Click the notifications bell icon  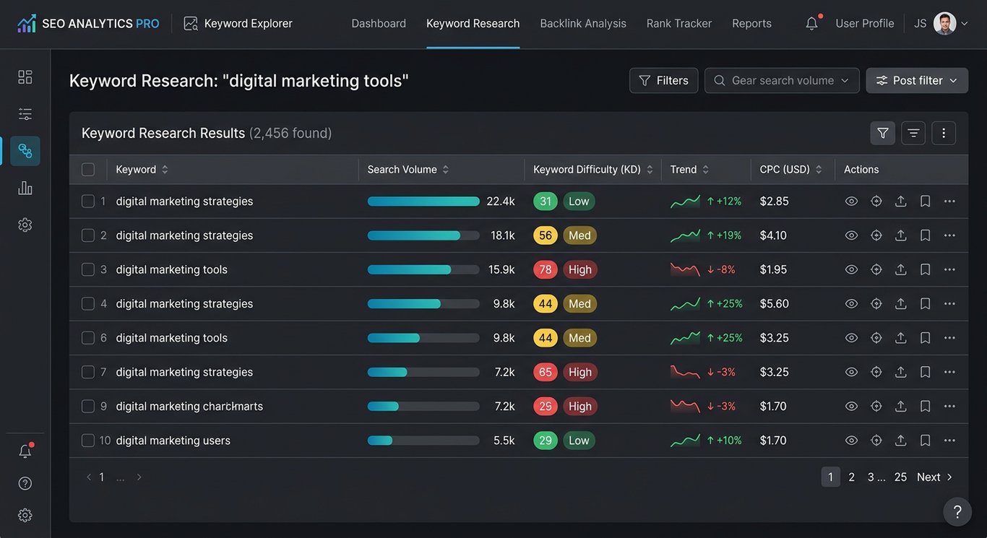[x=811, y=23]
